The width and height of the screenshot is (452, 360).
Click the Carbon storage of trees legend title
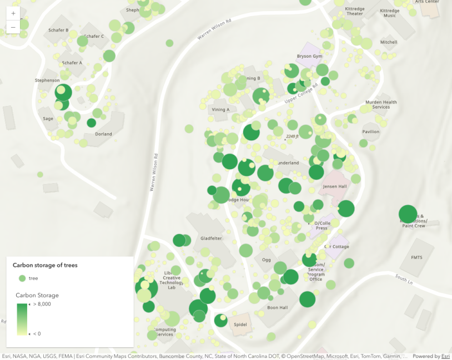click(45, 265)
